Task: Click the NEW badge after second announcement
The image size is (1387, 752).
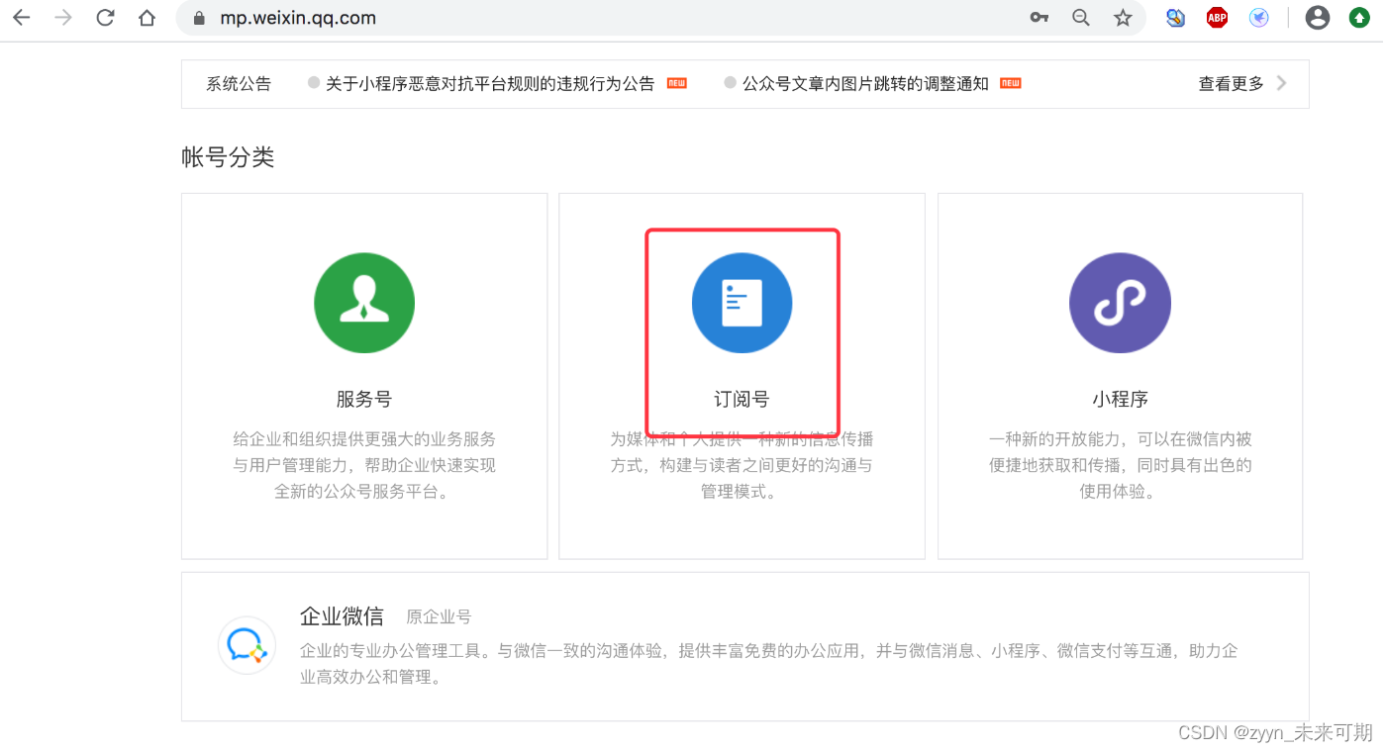Action: click(x=1010, y=83)
